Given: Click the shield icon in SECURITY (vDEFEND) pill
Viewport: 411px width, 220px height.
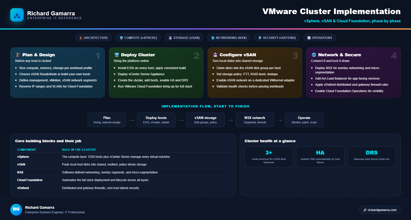Looking at the screenshot, I should 260,38.
